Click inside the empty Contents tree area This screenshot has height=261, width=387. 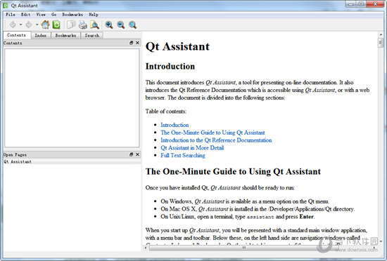pyautogui.click(x=72, y=98)
